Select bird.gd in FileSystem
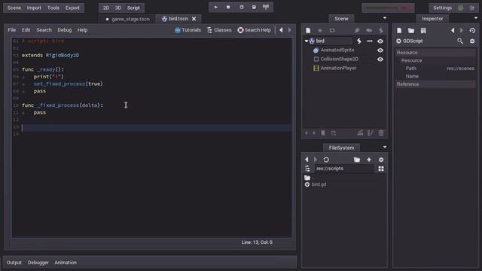The height and width of the screenshot is (271, 482). 319,184
